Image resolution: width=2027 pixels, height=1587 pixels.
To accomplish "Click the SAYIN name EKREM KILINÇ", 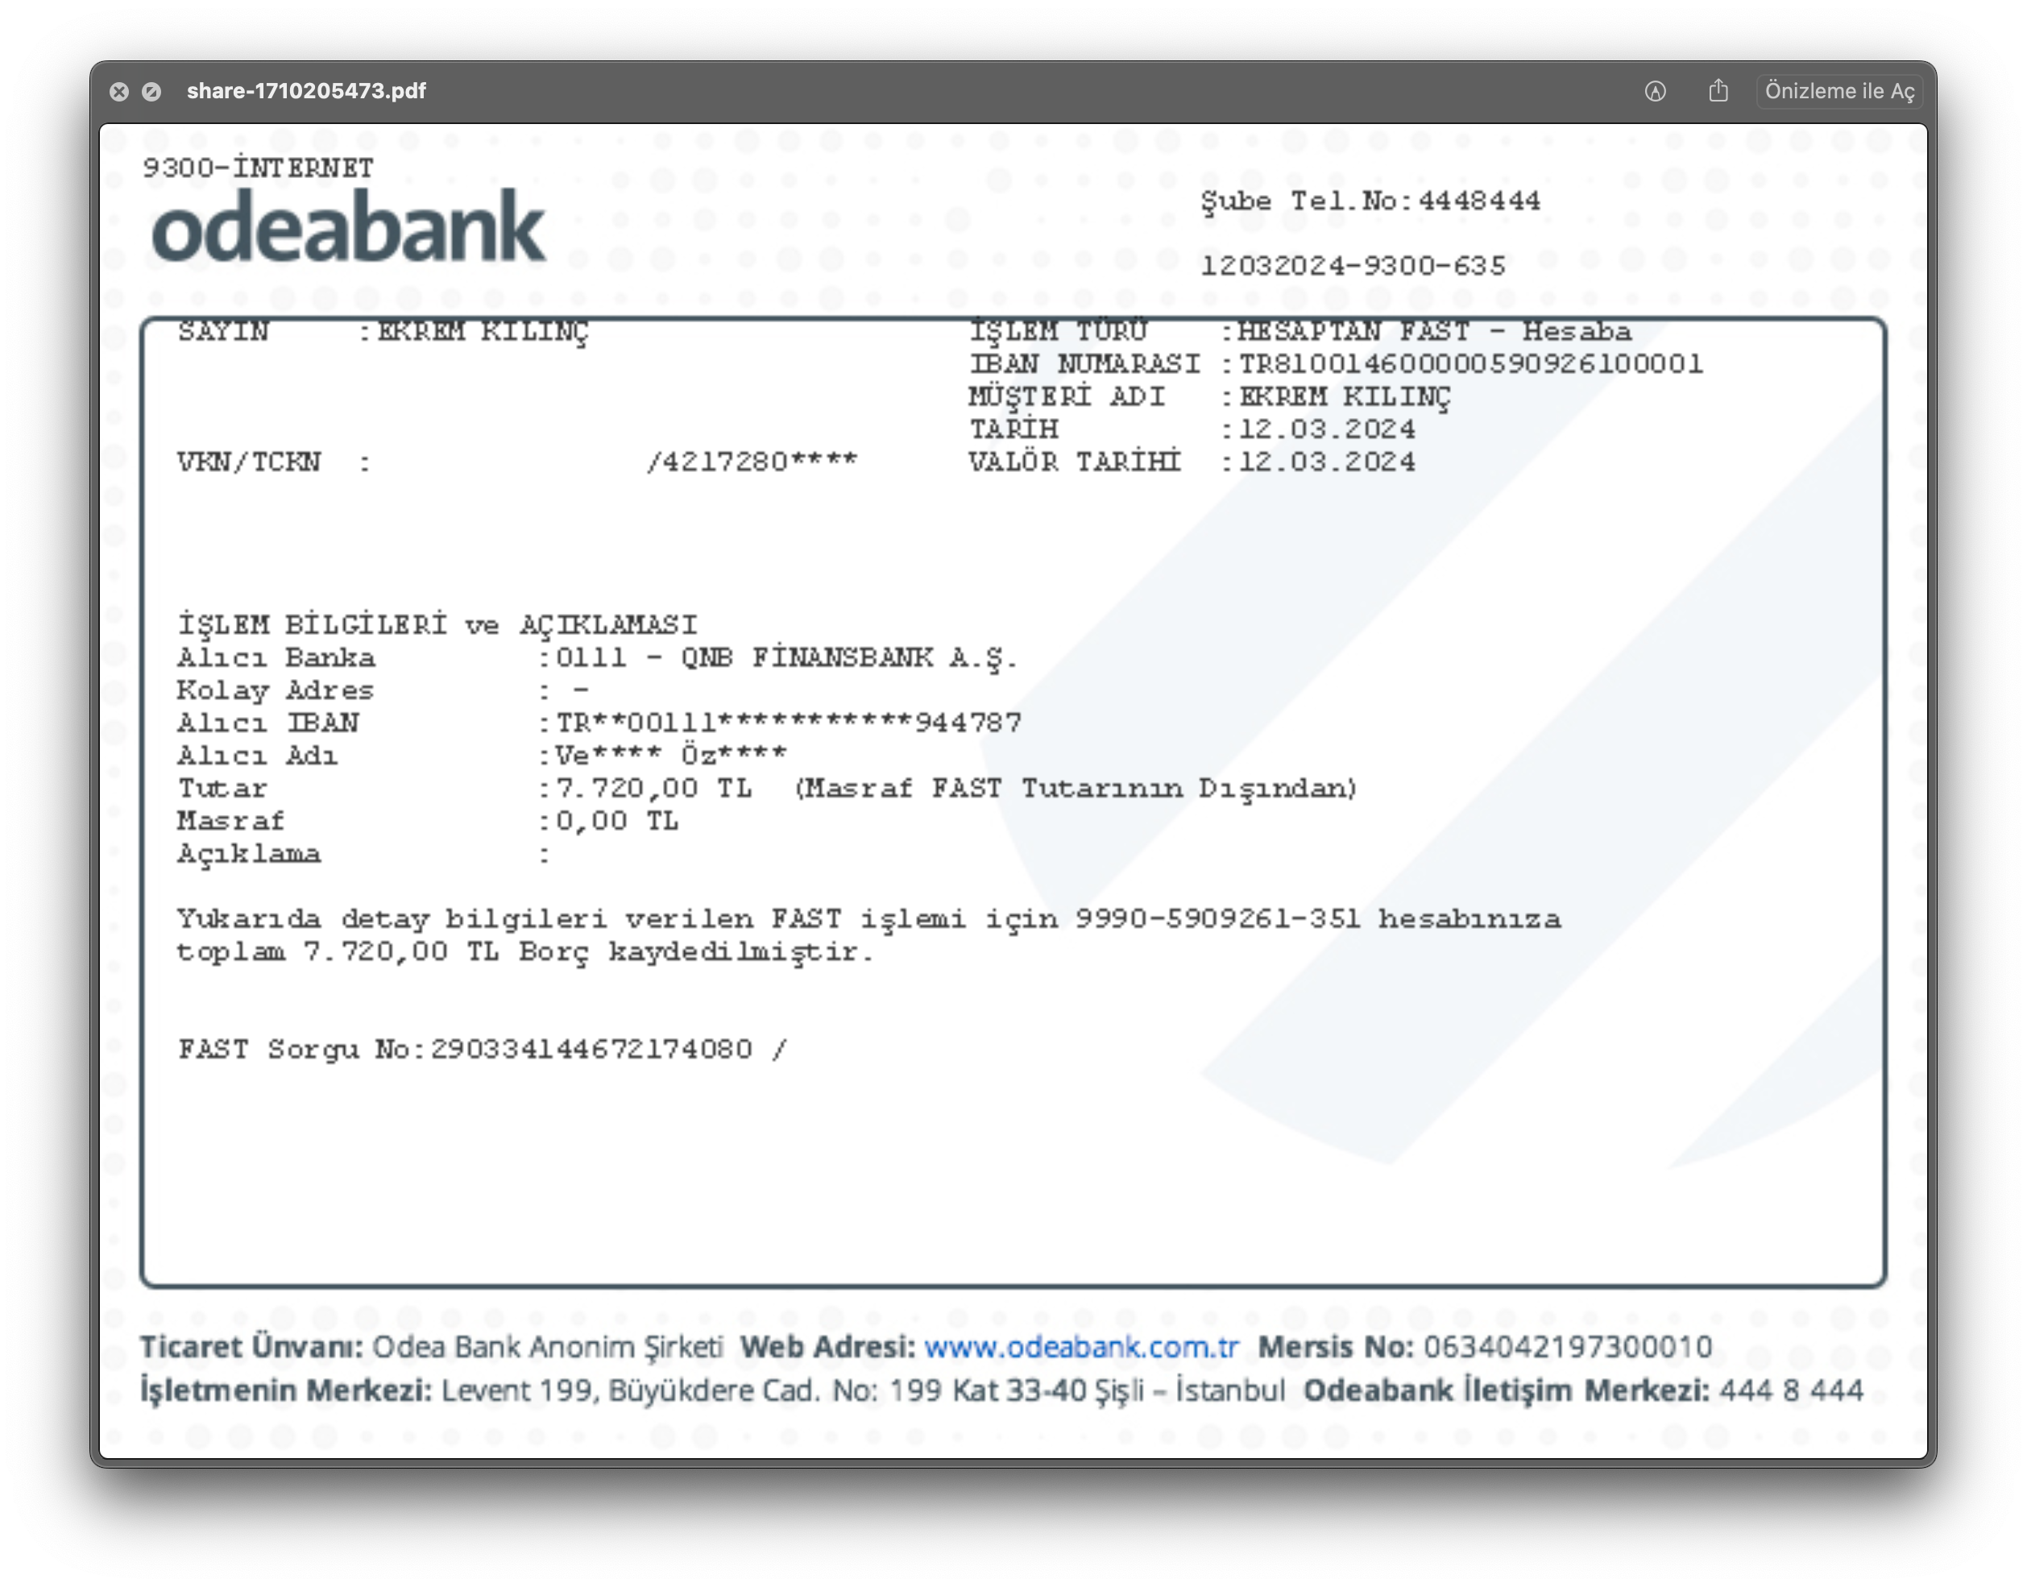I will (x=483, y=333).
